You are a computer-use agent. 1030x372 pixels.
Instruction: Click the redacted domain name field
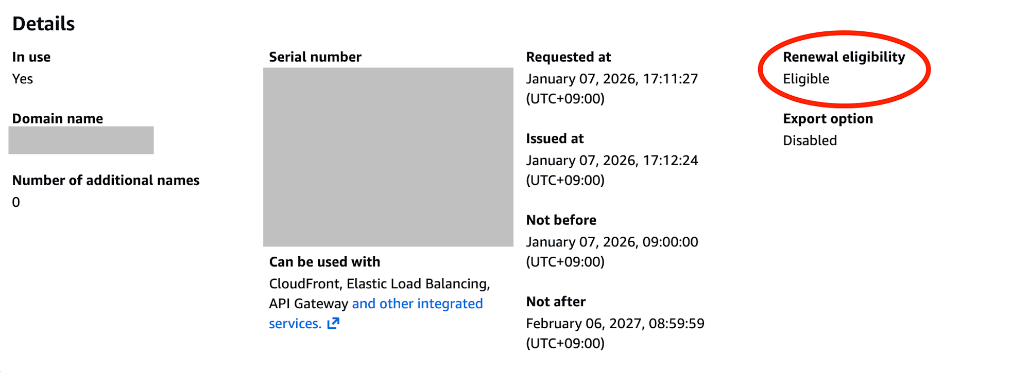tap(81, 140)
